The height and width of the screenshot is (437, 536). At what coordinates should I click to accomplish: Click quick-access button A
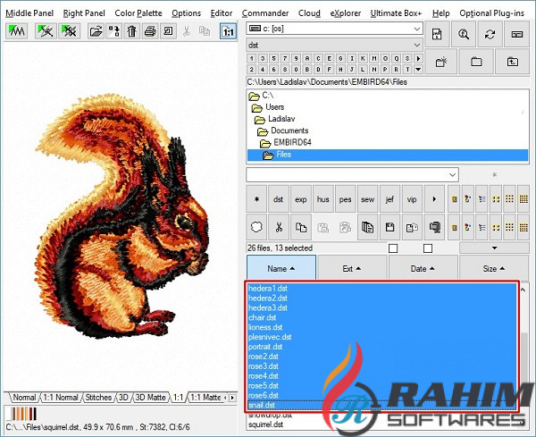[307, 58]
